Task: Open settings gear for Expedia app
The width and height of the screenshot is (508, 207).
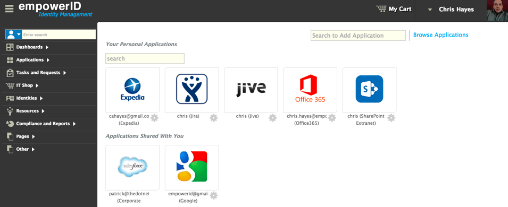Action: [x=155, y=118]
